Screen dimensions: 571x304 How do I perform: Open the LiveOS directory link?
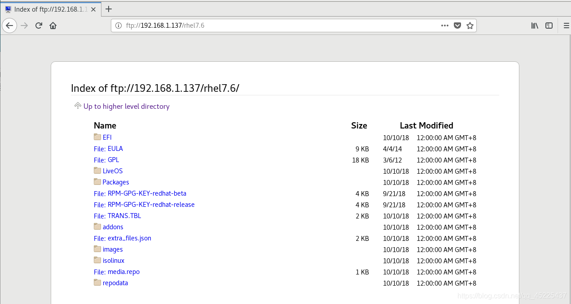coord(113,171)
